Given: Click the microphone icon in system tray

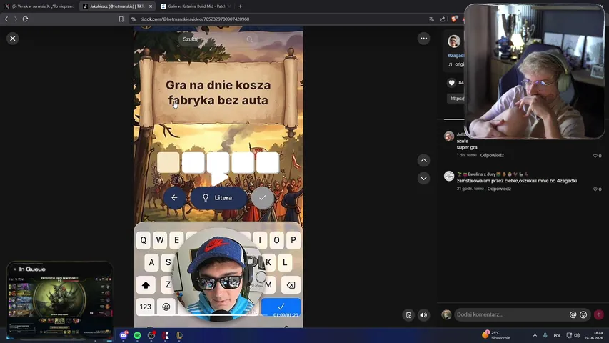Looking at the screenshot, I should (x=545, y=335).
